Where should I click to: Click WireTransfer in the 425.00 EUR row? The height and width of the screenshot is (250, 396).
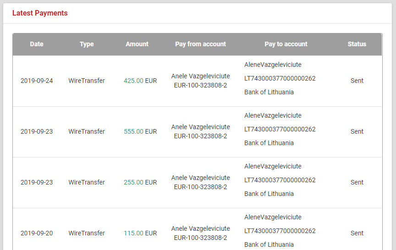[87, 81]
